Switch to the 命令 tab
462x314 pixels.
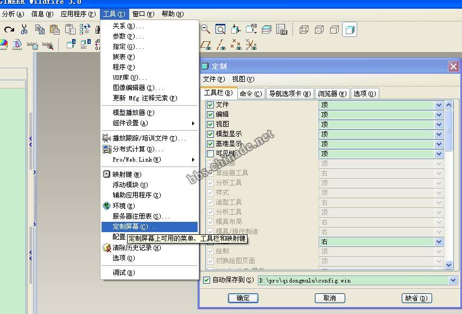tap(251, 94)
